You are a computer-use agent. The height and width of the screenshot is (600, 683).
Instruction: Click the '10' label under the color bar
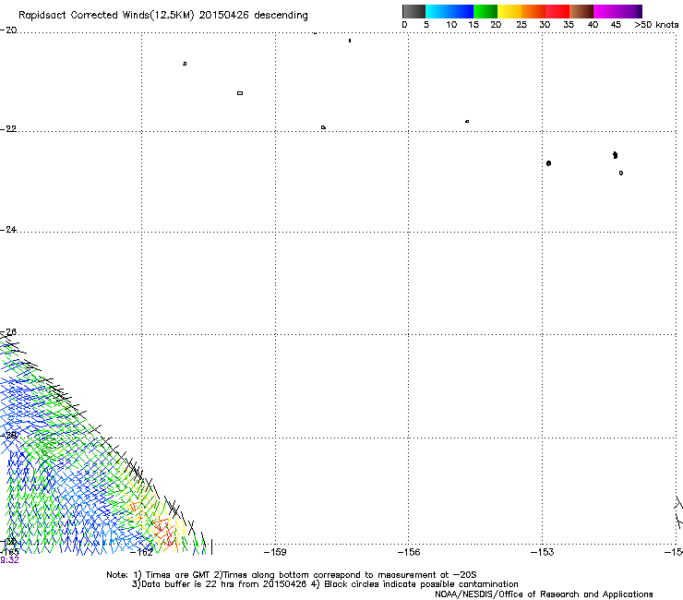[451, 25]
